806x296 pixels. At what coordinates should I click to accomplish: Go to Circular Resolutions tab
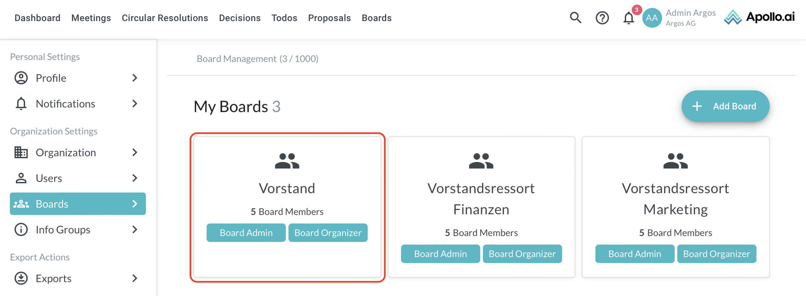pos(165,18)
